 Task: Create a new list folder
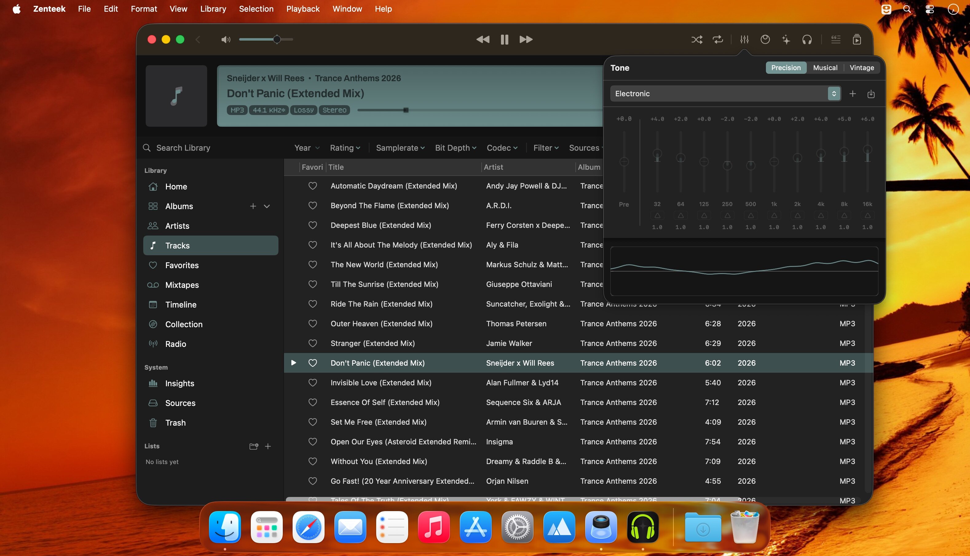click(x=254, y=446)
